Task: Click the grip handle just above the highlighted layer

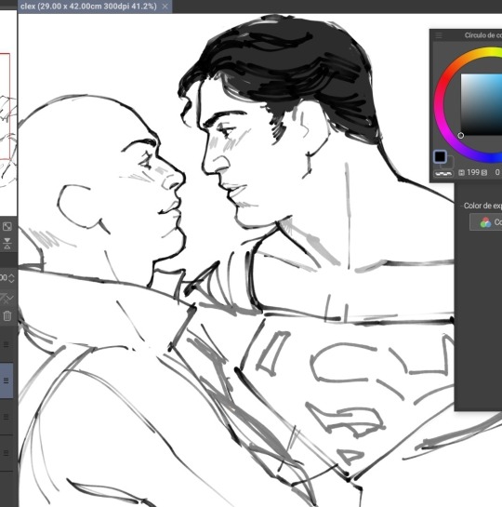Action: [x=7, y=345]
